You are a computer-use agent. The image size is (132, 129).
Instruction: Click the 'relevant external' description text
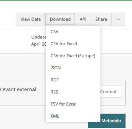(18, 89)
